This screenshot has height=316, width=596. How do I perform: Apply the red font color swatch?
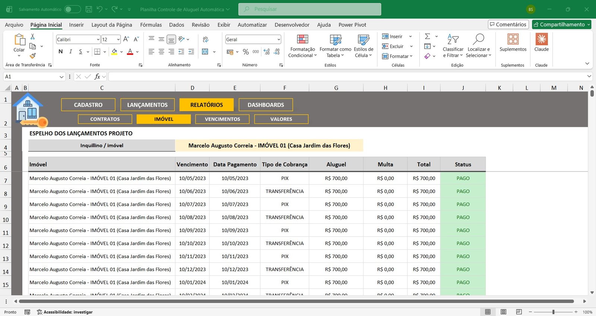click(x=130, y=52)
